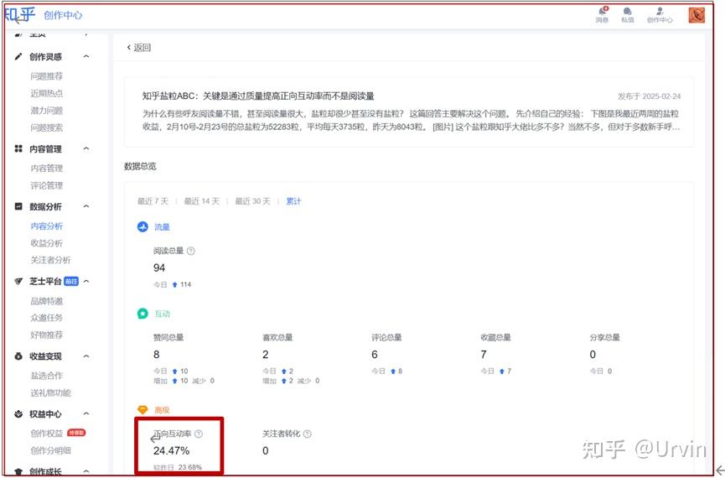Click the 高级 diamond section icon

(142, 410)
